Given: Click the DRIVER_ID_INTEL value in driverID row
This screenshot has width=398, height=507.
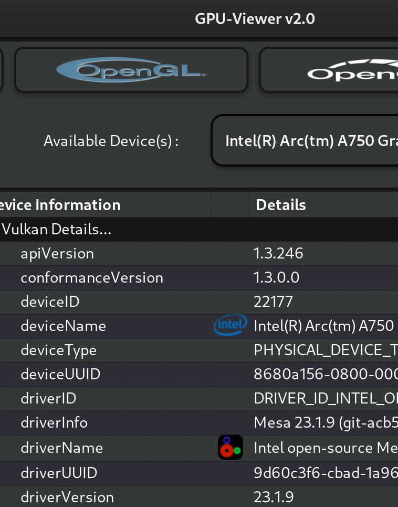Looking at the screenshot, I should coord(326,398).
